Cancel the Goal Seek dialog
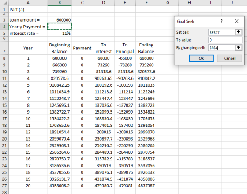The image size is (247, 194). (229, 58)
